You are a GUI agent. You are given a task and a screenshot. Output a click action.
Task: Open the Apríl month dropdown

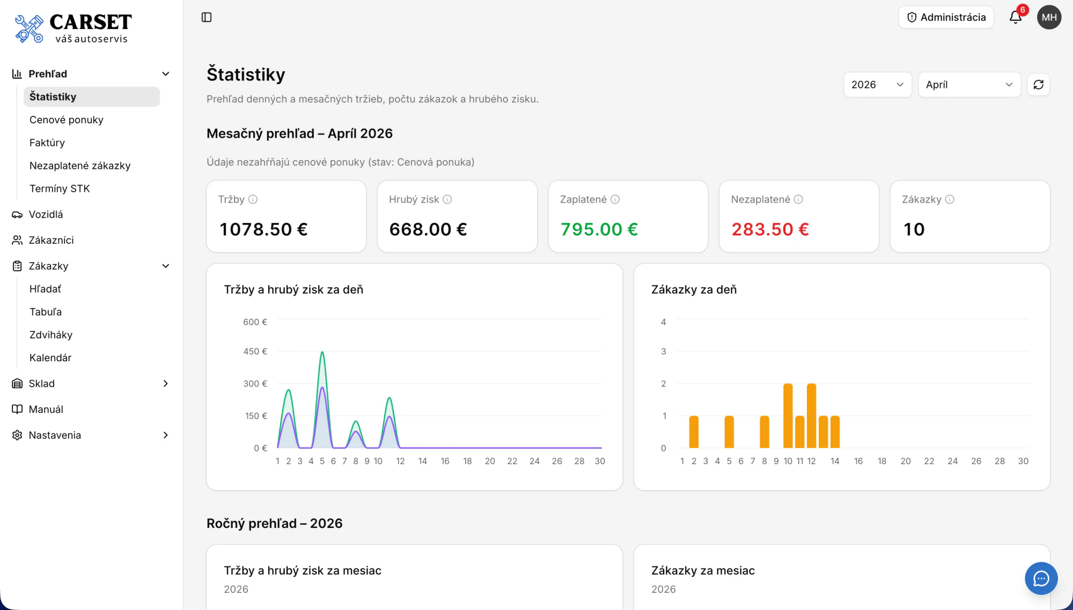[x=969, y=85]
